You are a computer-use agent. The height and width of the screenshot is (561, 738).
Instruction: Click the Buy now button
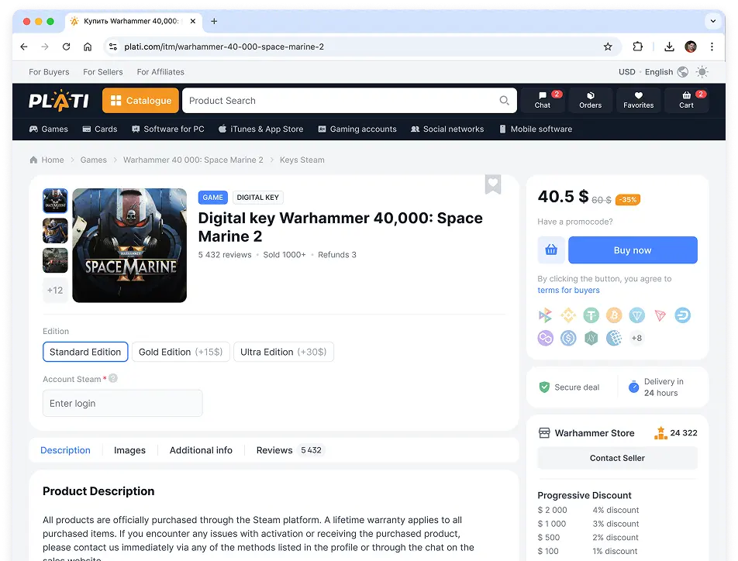[633, 250]
